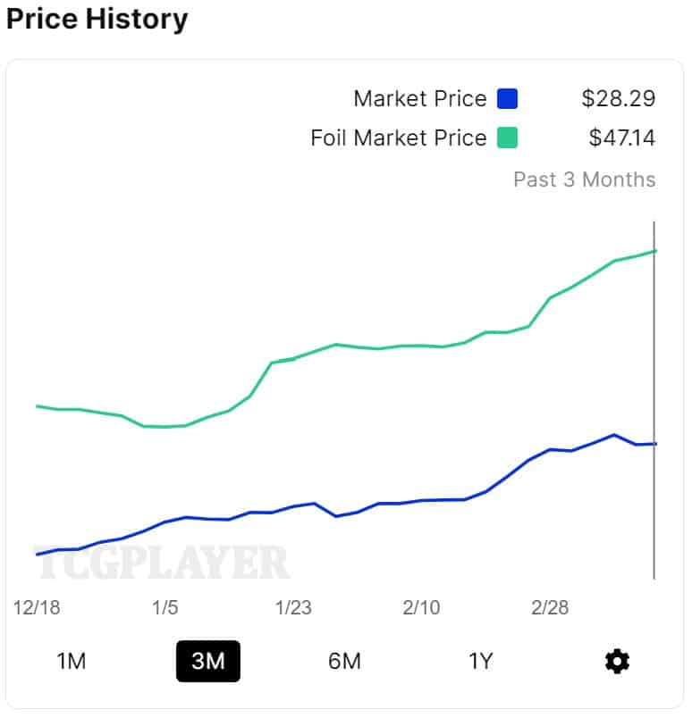Click the 2/10 date axis label

coord(422,608)
